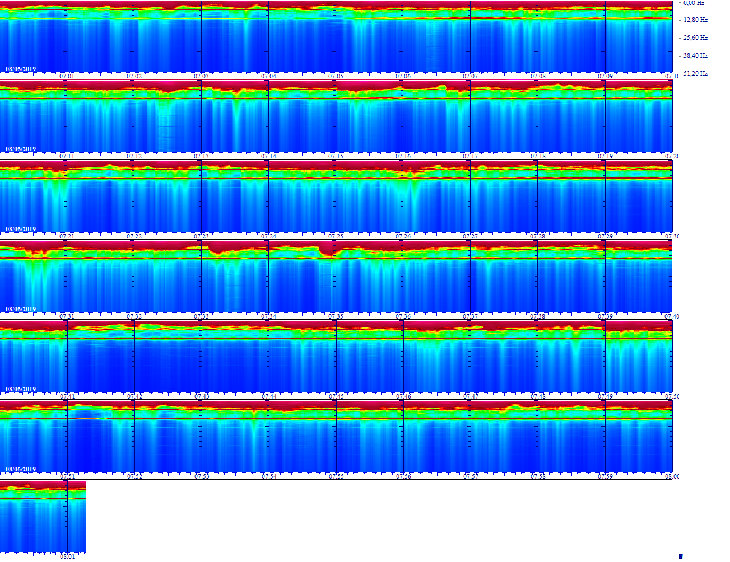The width and height of the screenshot is (730, 562).
Task: Click the 08/06/2019 date label in the lowest dated row
Action: coord(21,469)
